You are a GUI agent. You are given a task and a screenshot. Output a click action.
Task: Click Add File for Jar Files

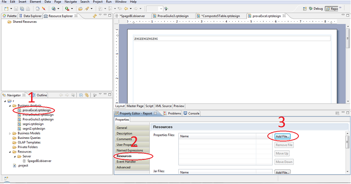283,172
